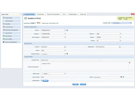The image size is (135, 101).
Task: Open the Work Group dropdown
Action: click(x=53, y=74)
